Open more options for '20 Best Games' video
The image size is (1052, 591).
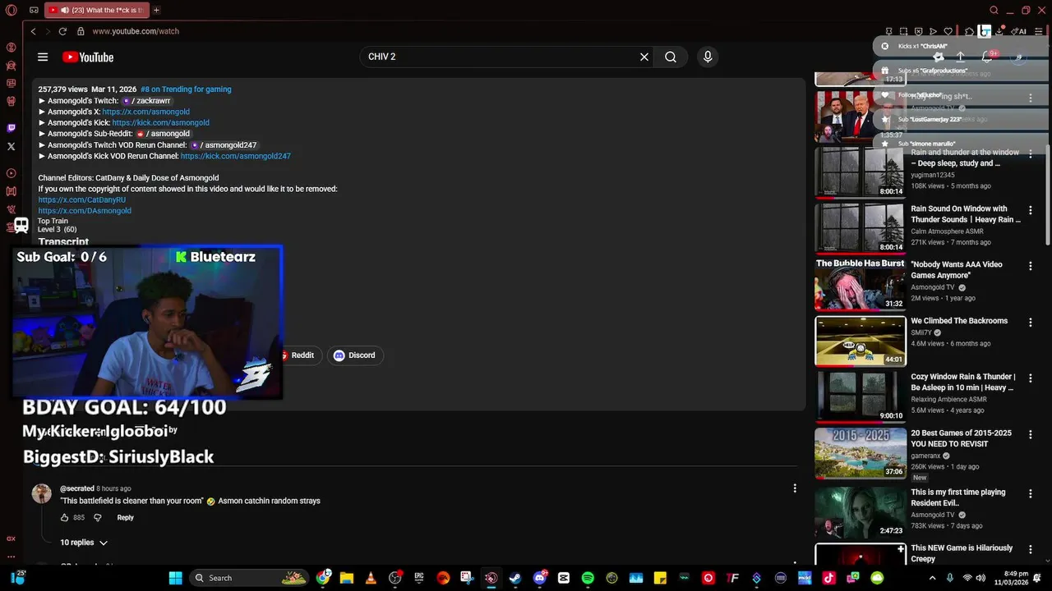coord(1031,434)
